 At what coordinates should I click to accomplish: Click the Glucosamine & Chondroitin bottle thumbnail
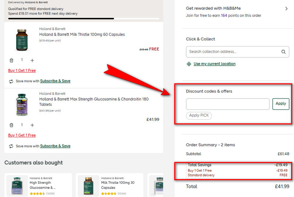[21, 105]
